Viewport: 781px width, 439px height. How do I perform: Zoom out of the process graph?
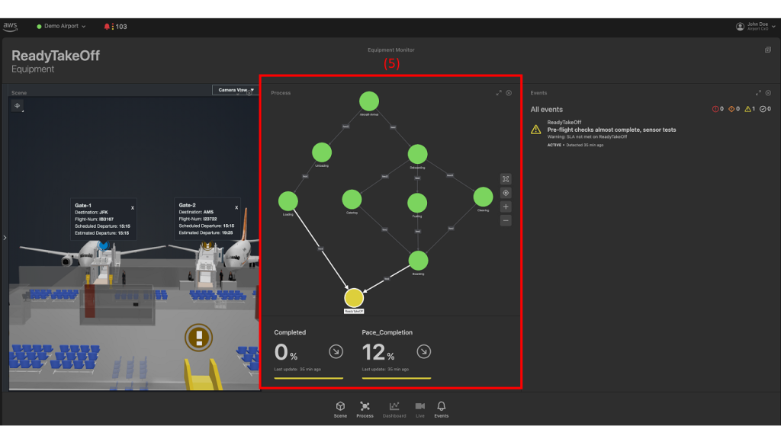506,220
